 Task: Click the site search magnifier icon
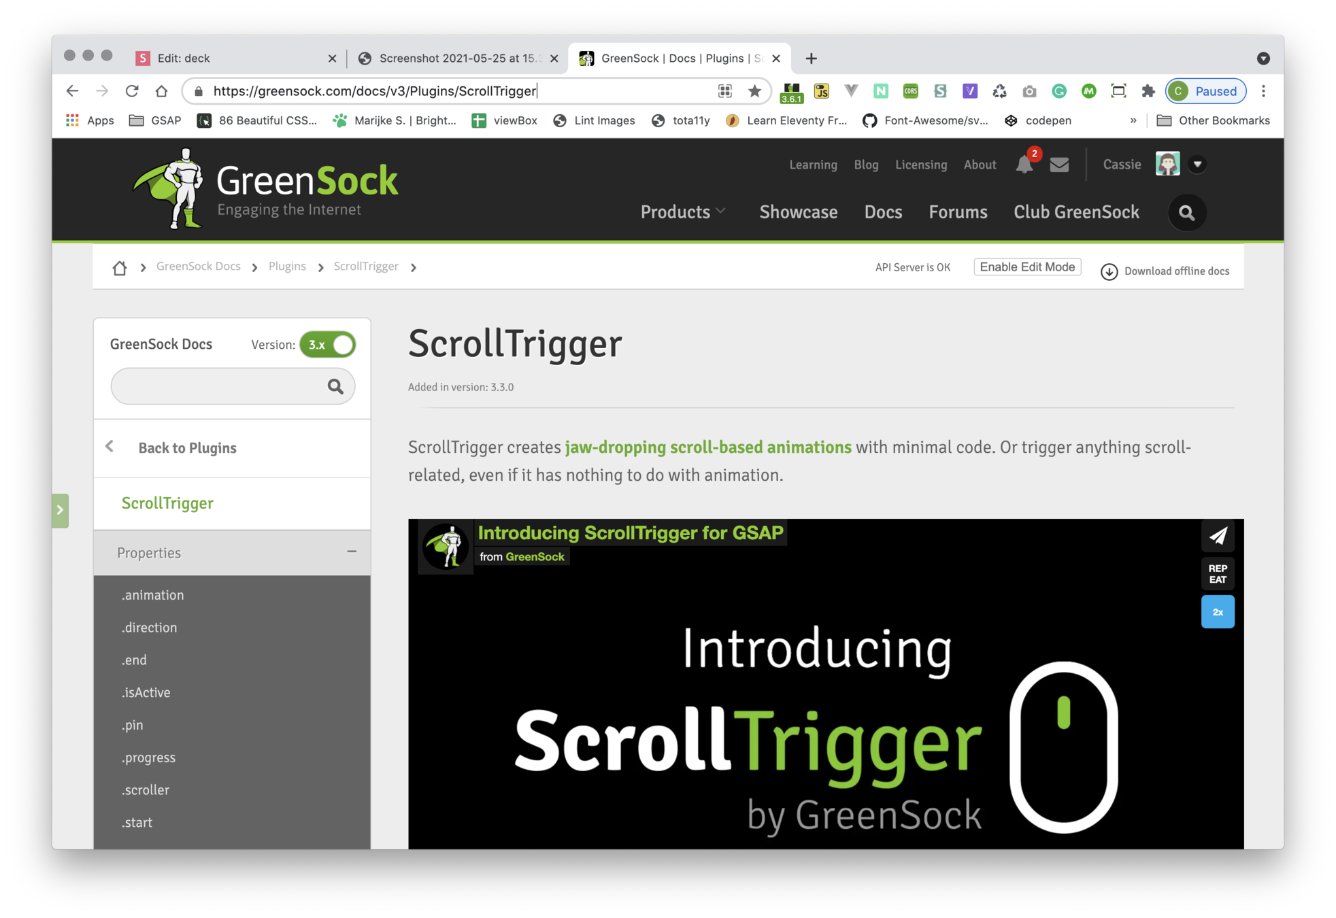pyautogui.click(x=1186, y=213)
